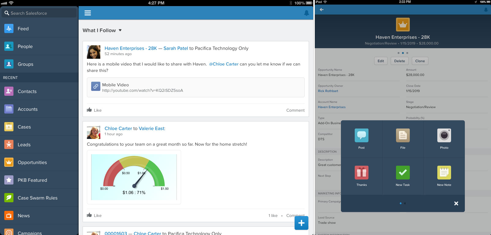Viewport: 491px width, 235px height.
Task: Open Sarah Patel's profile link
Action: pos(176,48)
